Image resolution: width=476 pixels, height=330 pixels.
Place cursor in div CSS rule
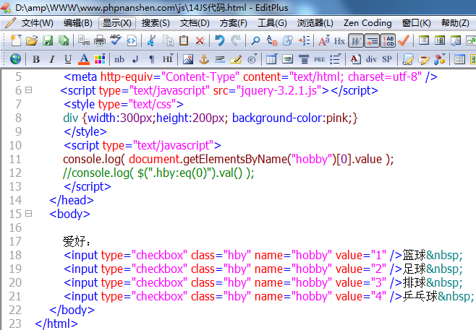click(x=211, y=118)
